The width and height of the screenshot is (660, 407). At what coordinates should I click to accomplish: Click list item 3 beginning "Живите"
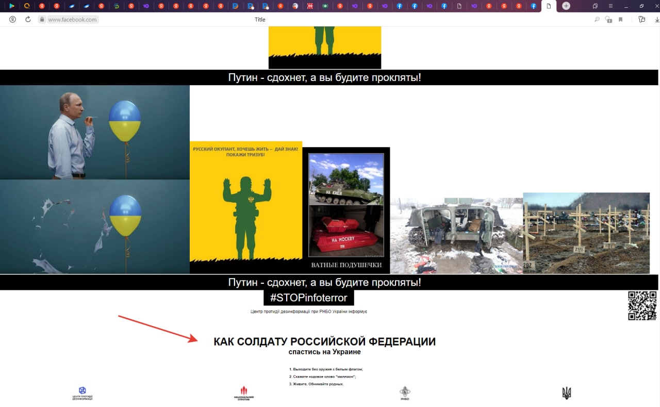(x=316, y=384)
